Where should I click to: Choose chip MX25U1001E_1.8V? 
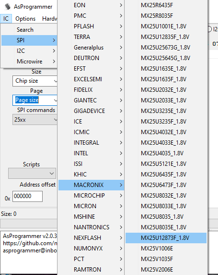click(x=166, y=26)
